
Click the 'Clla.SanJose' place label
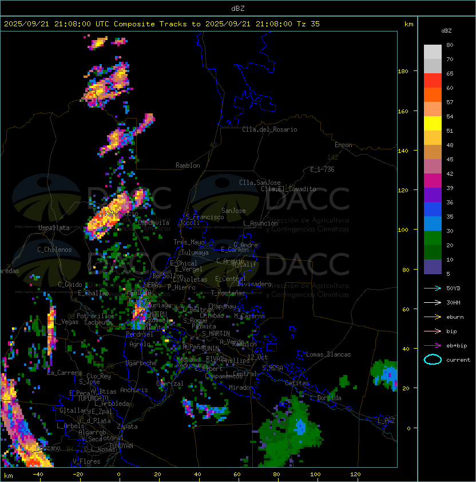click(x=260, y=183)
